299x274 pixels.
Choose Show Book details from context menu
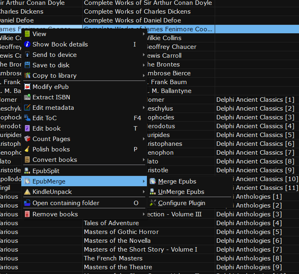coord(84,44)
